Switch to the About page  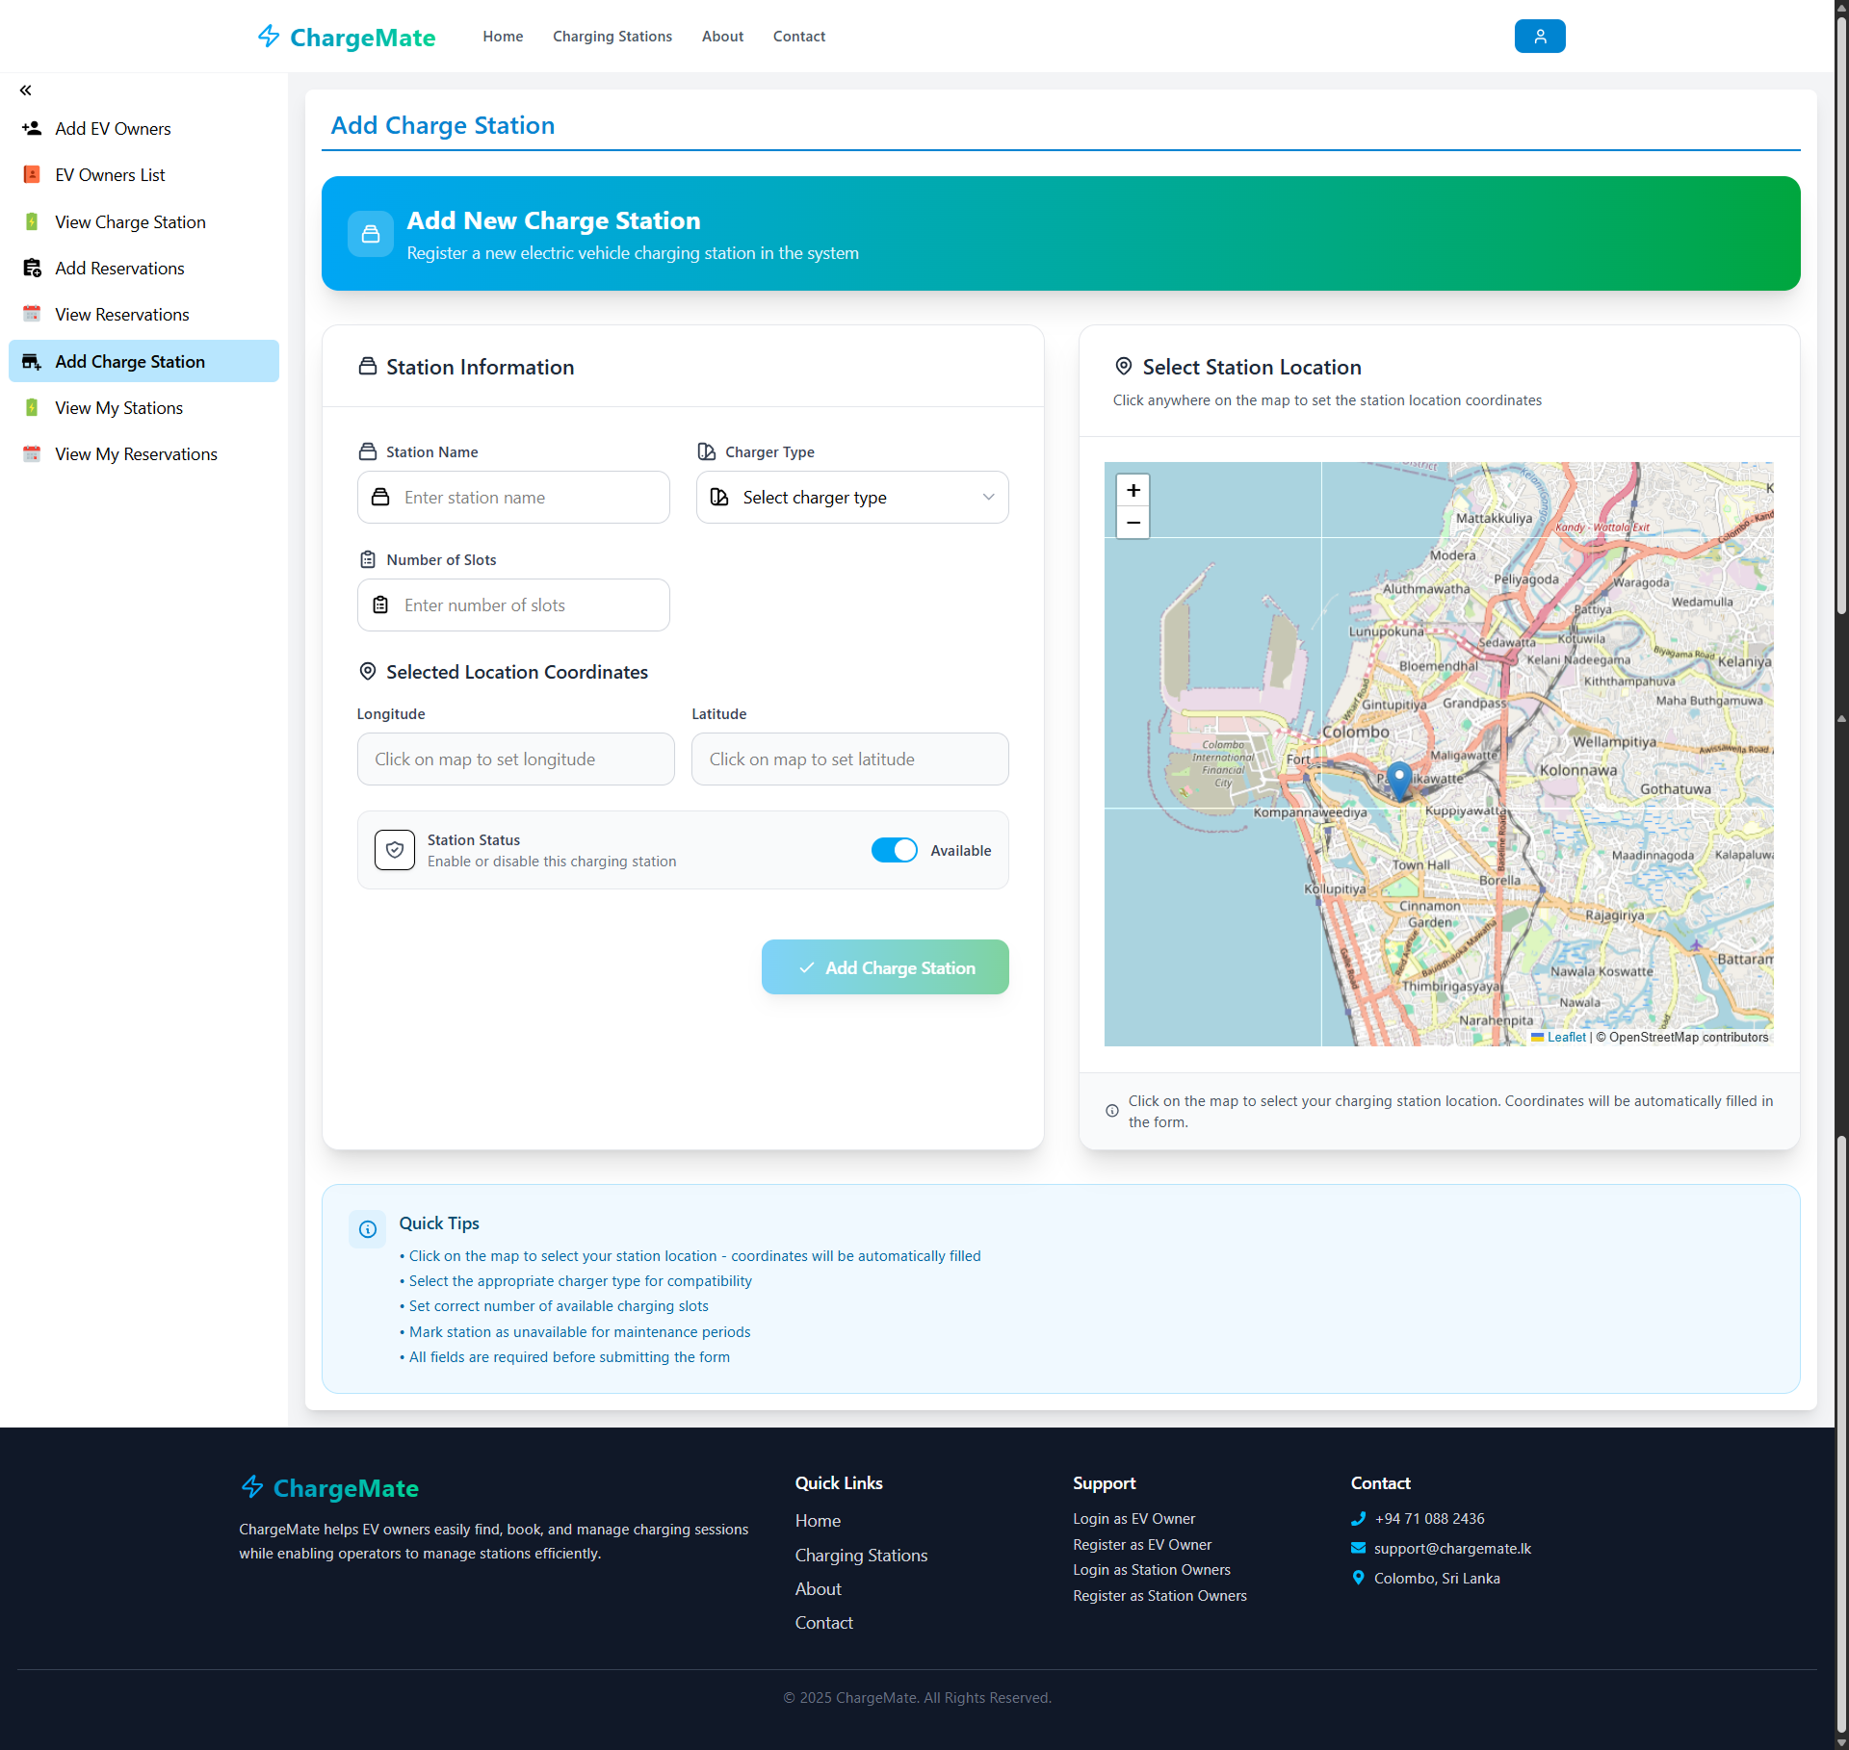[x=722, y=36]
